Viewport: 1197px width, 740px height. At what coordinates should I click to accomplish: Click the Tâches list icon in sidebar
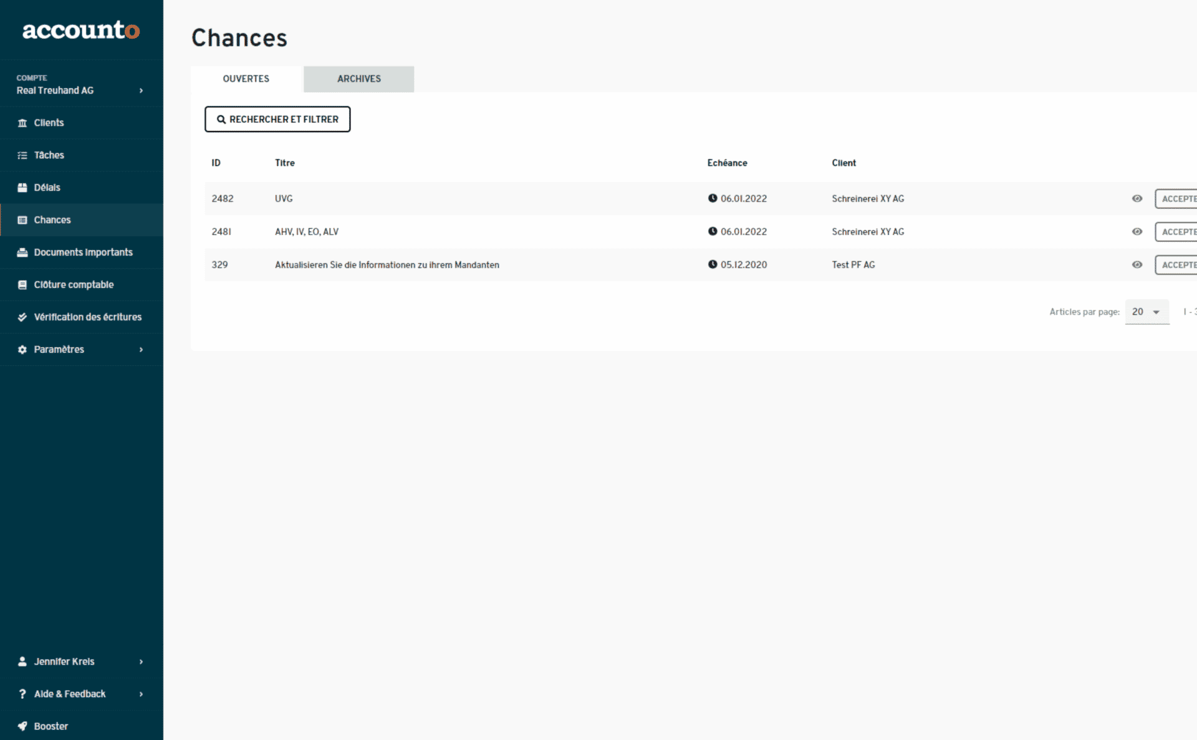click(22, 155)
